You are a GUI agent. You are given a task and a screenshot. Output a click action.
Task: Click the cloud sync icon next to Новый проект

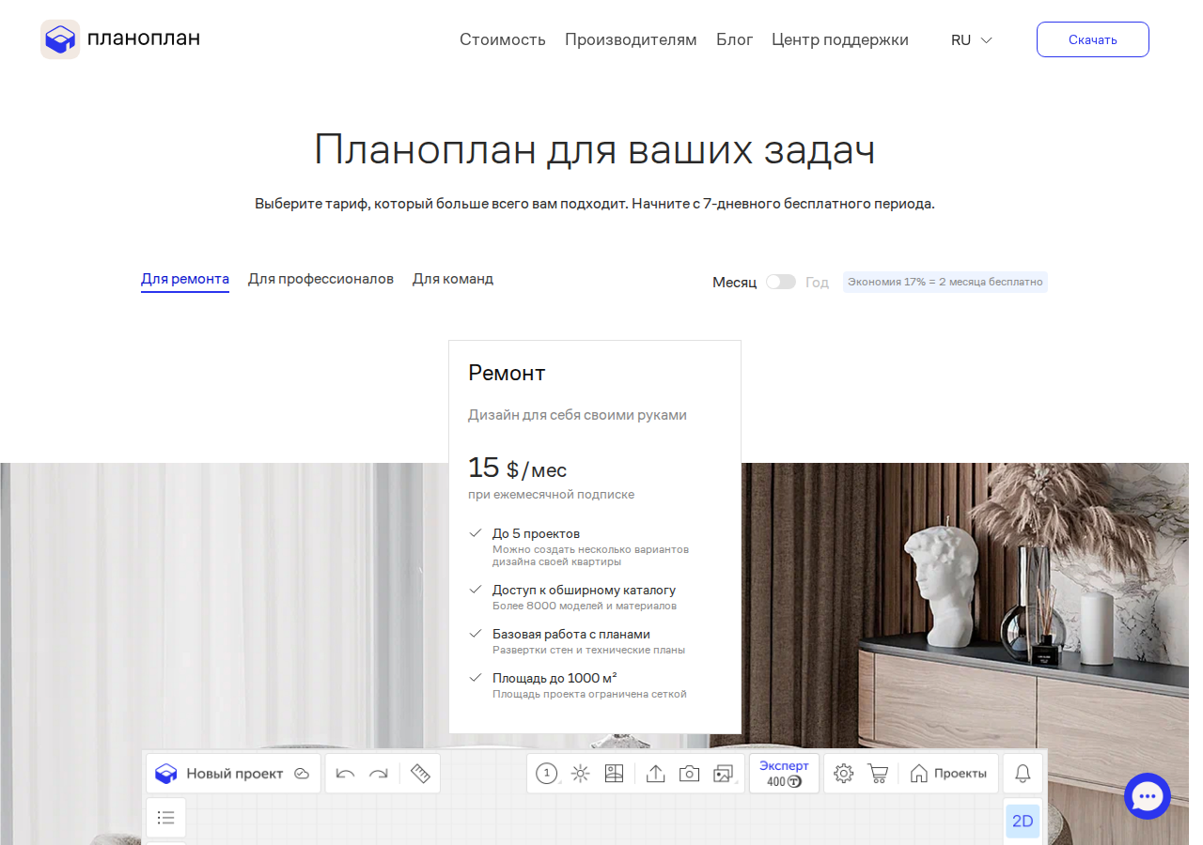[x=302, y=774]
